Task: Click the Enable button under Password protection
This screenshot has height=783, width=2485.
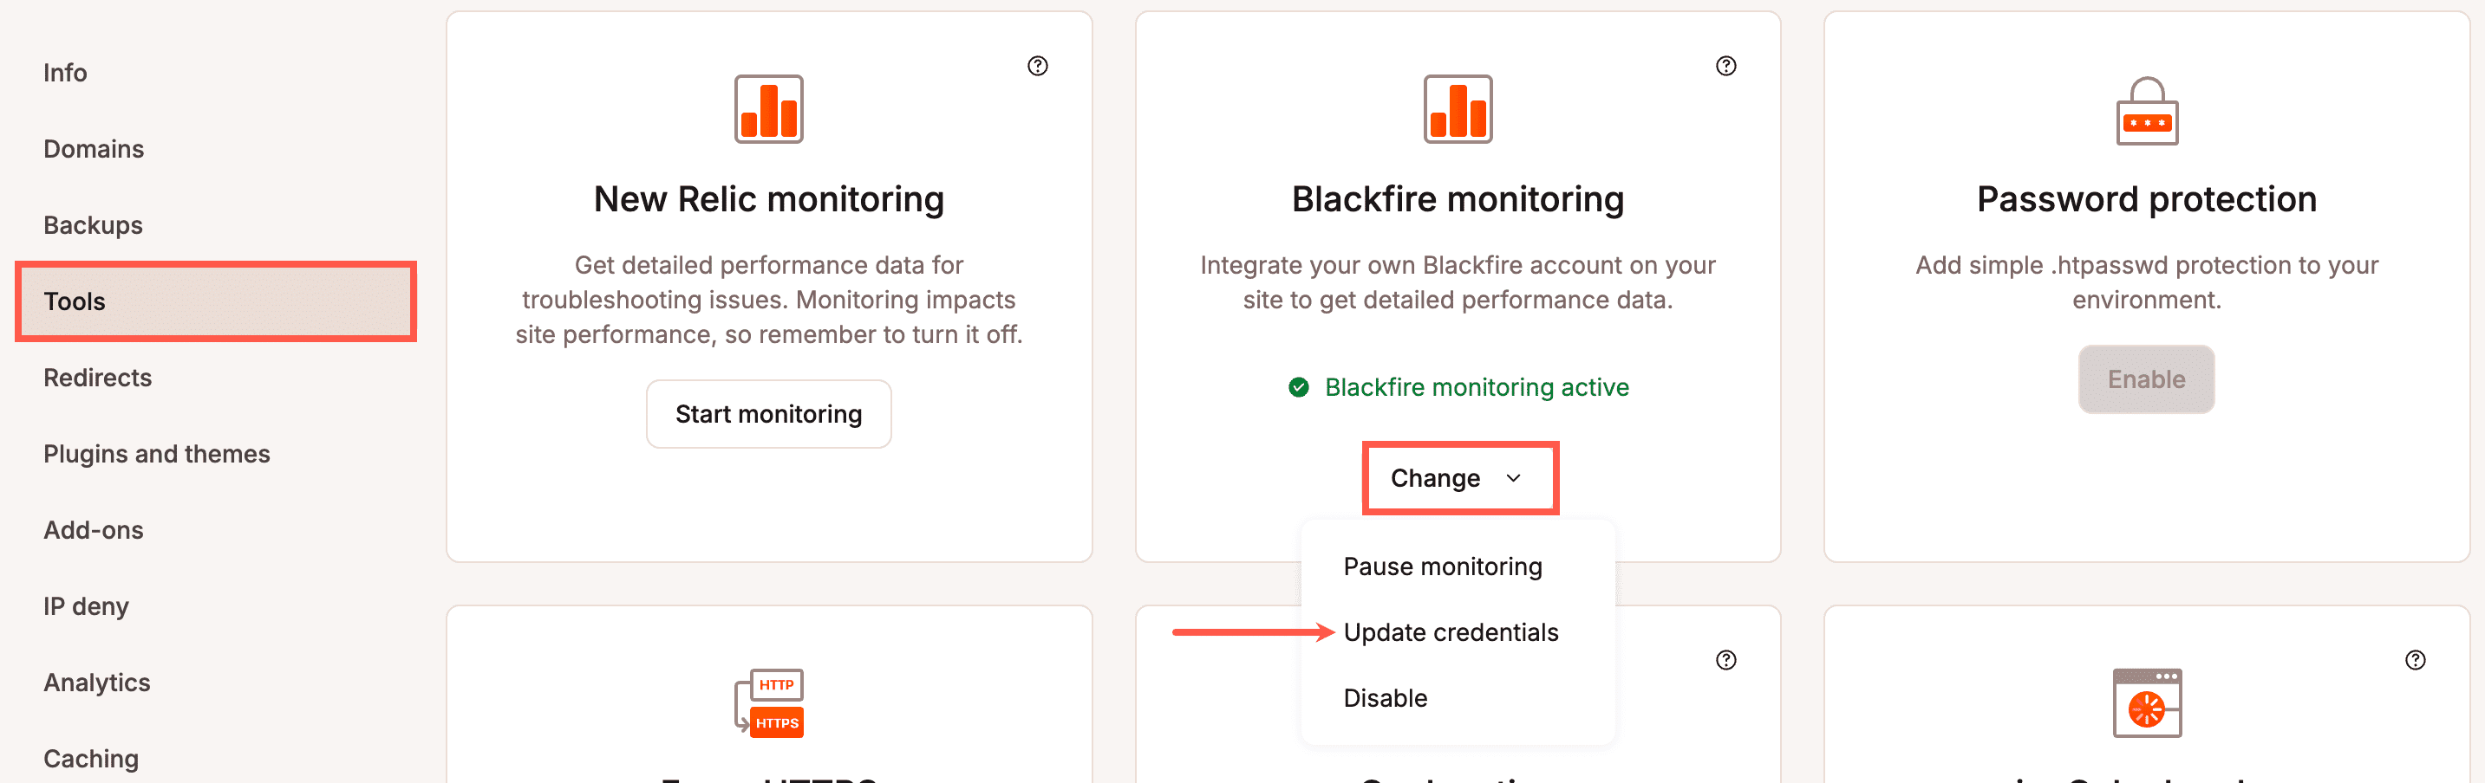Action: pos(2145,379)
